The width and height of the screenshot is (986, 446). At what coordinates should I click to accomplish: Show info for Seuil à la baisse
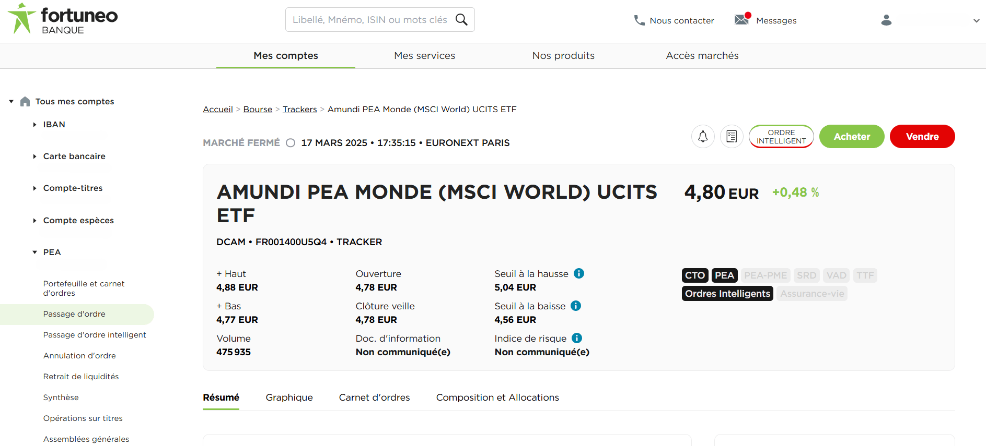pyautogui.click(x=576, y=306)
